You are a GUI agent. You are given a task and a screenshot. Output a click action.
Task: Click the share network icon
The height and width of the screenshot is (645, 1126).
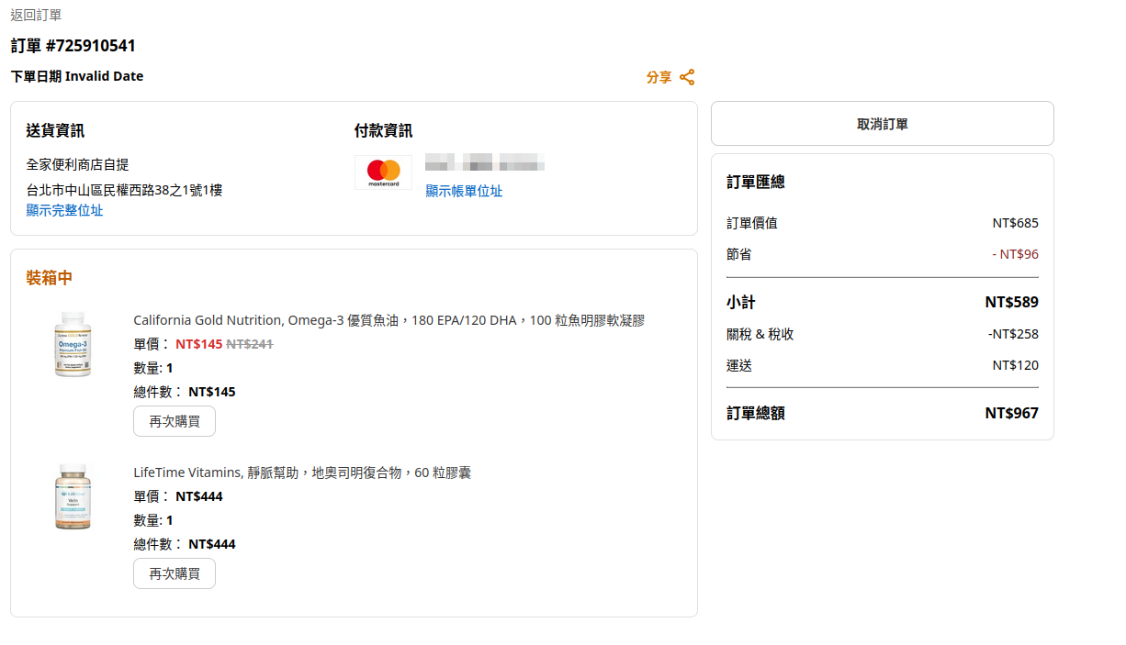tap(687, 77)
